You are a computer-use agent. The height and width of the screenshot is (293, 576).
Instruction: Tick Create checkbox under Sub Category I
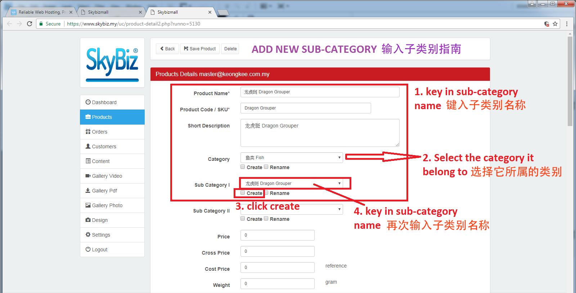click(243, 193)
